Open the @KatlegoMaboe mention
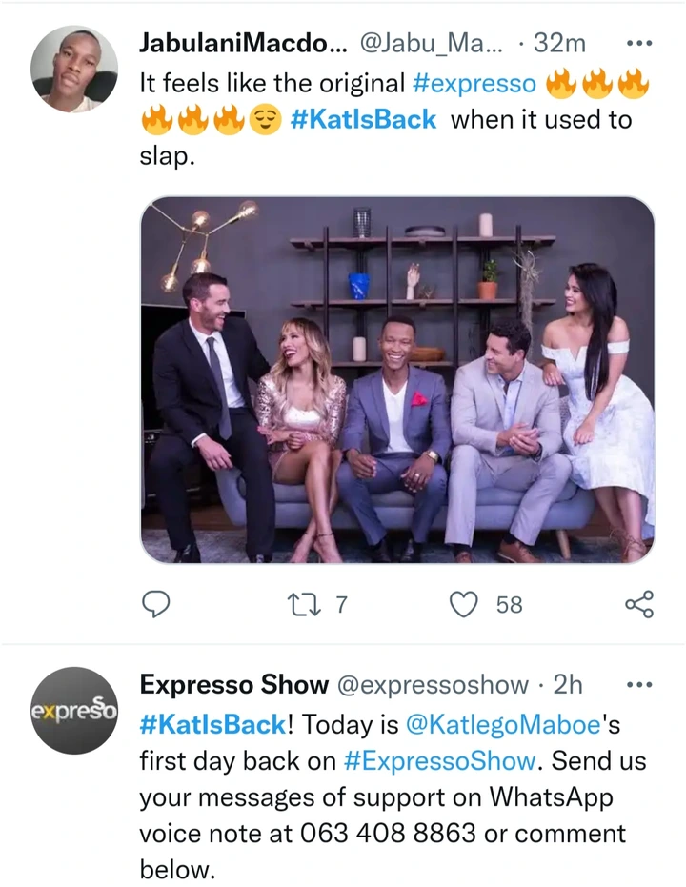The image size is (686, 887). 503,725
